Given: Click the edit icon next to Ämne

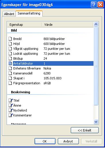Looking at the screenshot, I should click(11, 105).
